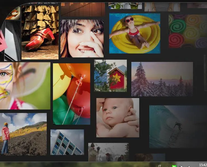Select the hiker in red jacket photo
This screenshot has width=207, height=167.
(x=23, y=134)
